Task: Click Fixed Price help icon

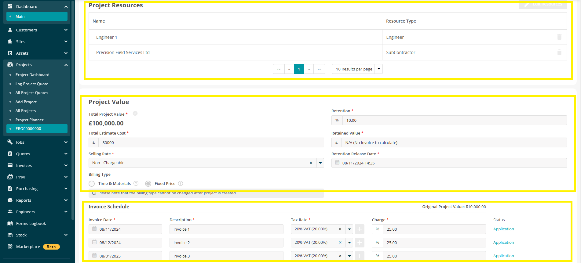Action: [181, 183]
